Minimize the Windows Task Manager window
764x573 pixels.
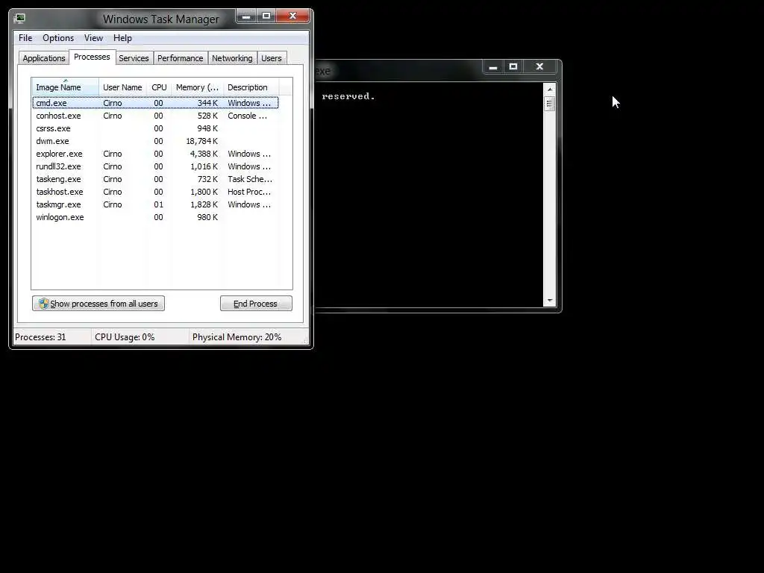(246, 16)
